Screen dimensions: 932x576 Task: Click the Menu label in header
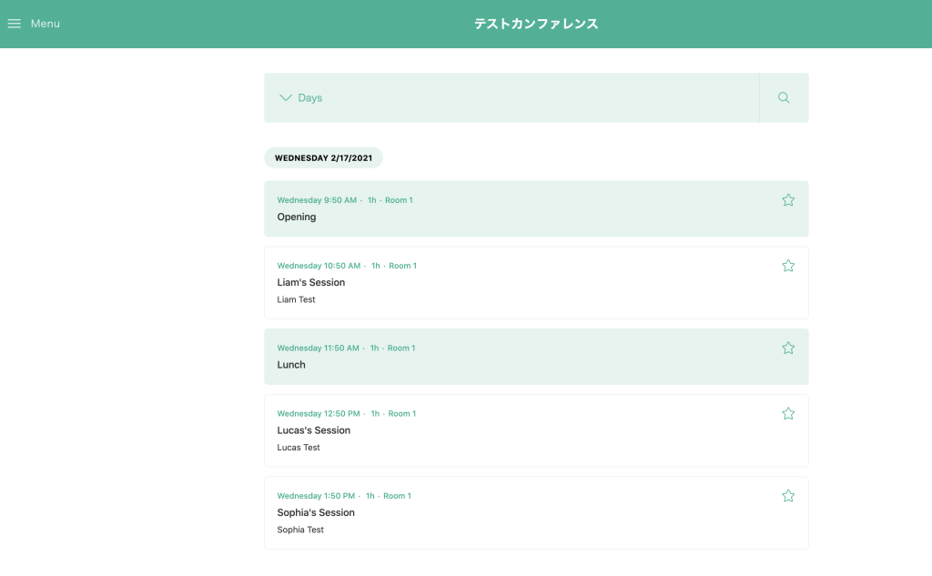(x=46, y=24)
